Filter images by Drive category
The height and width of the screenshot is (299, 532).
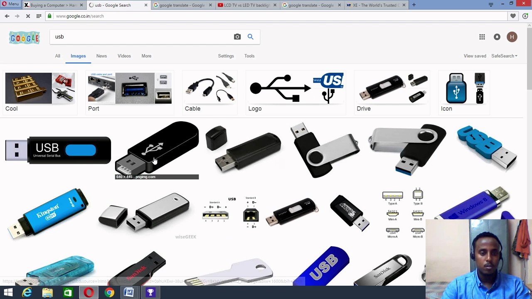click(392, 93)
